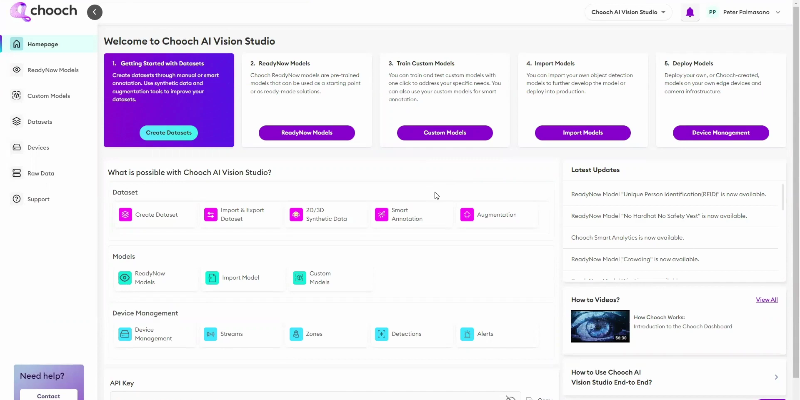Click the Create Datasets button
Viewport: 800px width, 400px height.
pyautogui.click(x=169, y=132)
